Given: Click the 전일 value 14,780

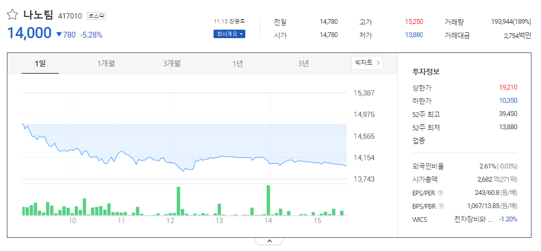Looking at the screenshot, I should (329, 22).
